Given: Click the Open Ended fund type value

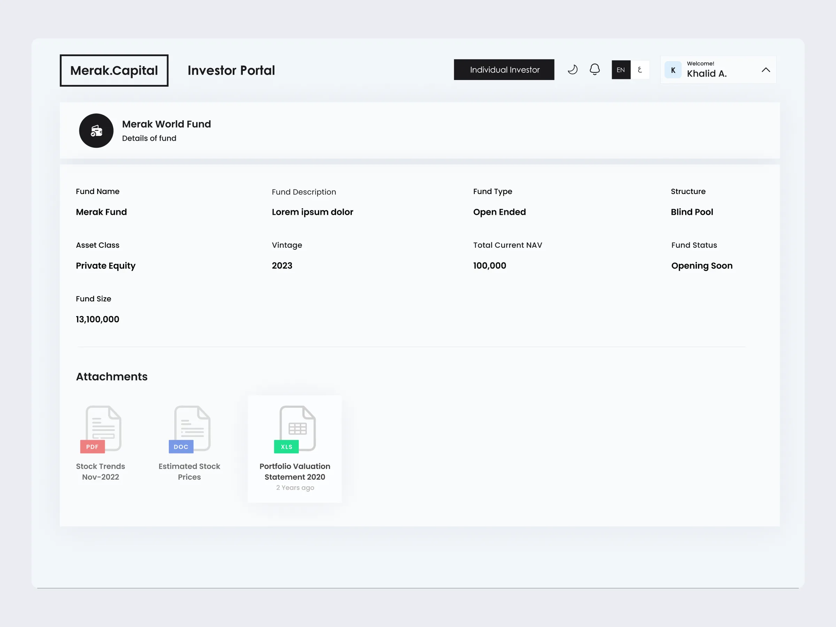Looking at the screenshot, I should (499, 212).
